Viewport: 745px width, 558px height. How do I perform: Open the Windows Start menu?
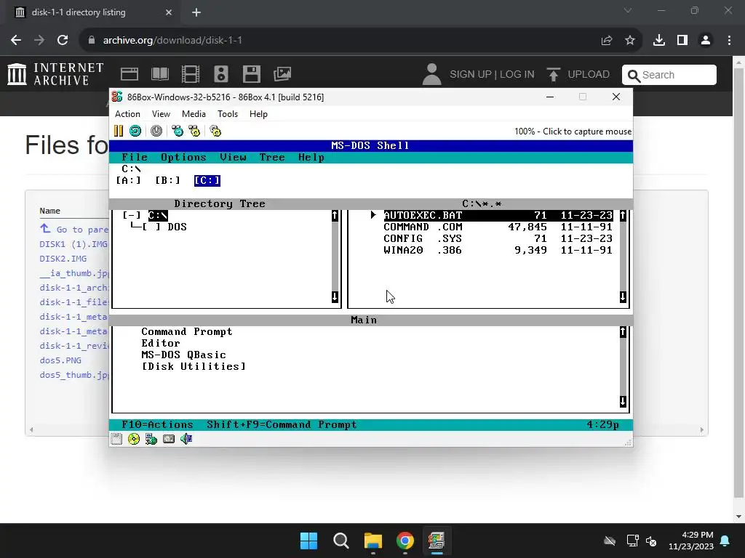[308, 541]
